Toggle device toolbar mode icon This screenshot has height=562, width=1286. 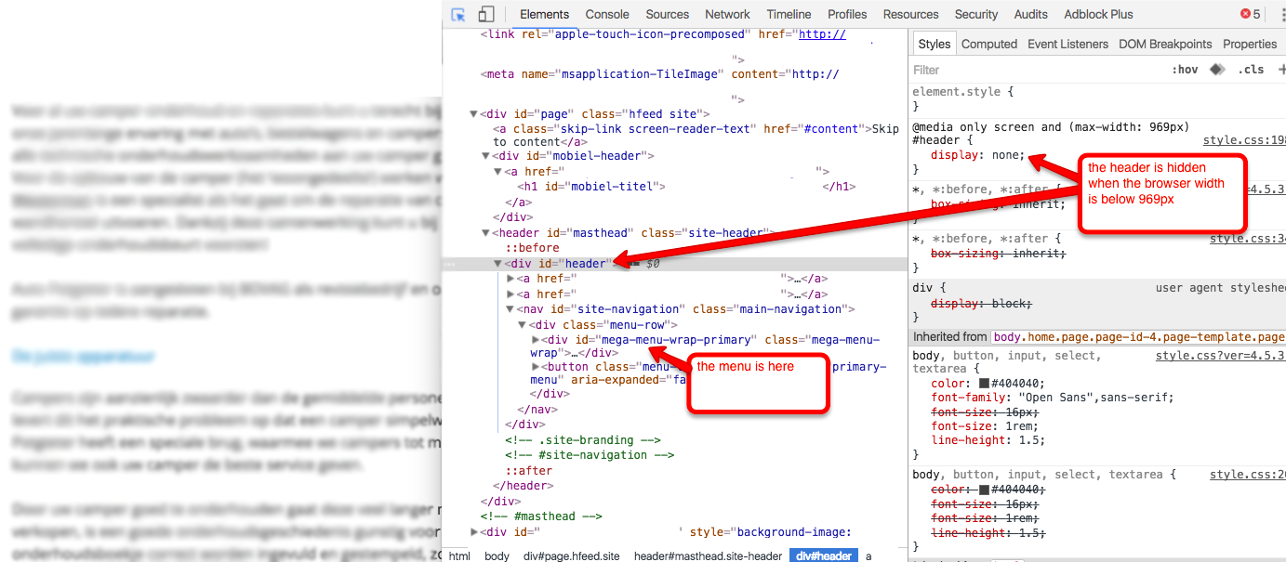(x=485, y=14)
